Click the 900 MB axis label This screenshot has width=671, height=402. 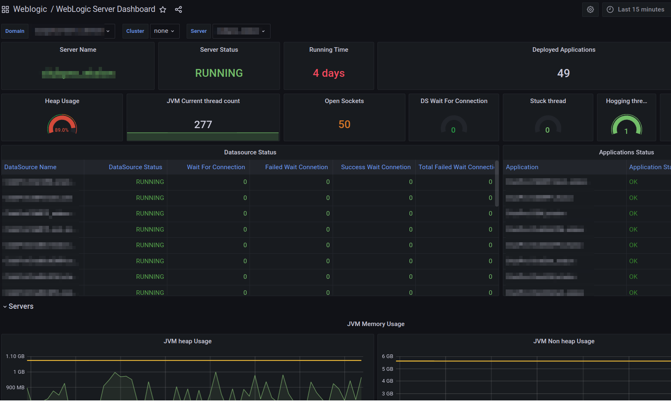click(x=15, y=388)
